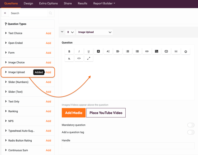Insert an image via toolbar icon
This screenshot has height=155, width=198.
point(157,51)
